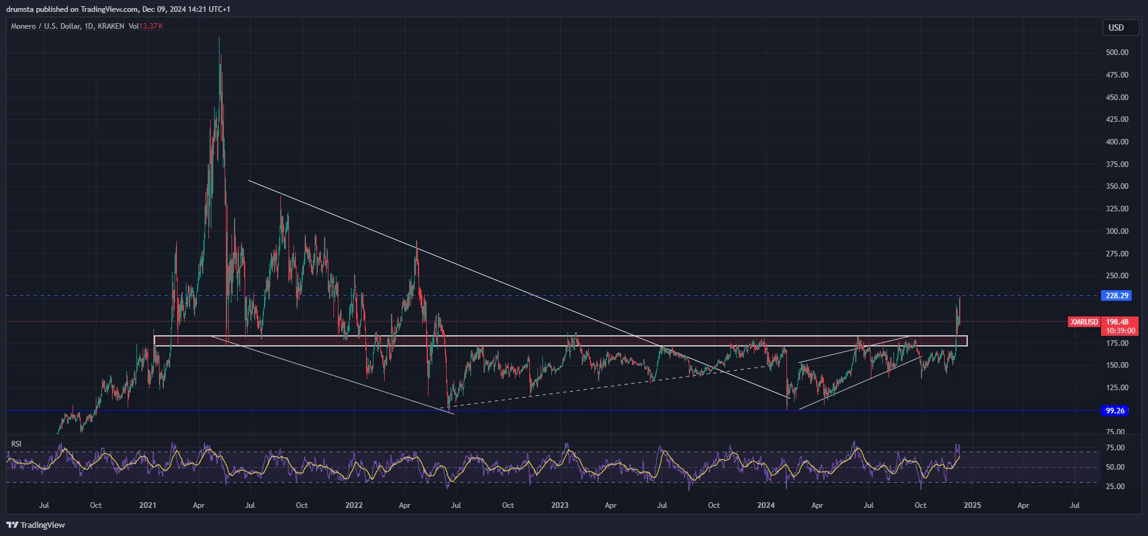Screen dimensions: 1148x536
Task: Click the 150.00 price axis label
Action: (1117, 365)
